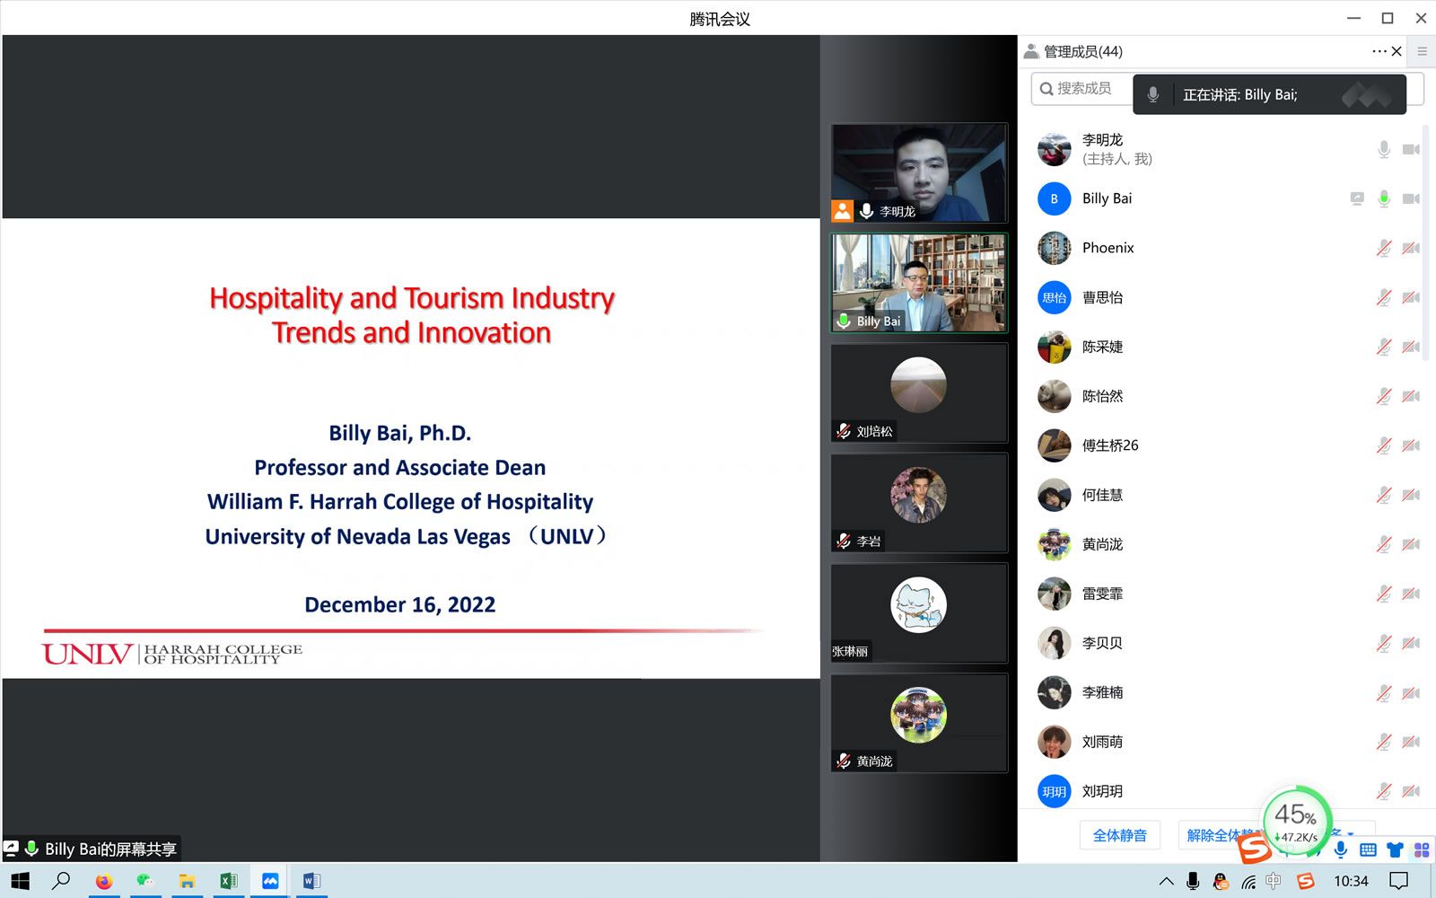Select 李岩 participant tile
Viewport: 1436px width, 898px height.
coord(919,503)
